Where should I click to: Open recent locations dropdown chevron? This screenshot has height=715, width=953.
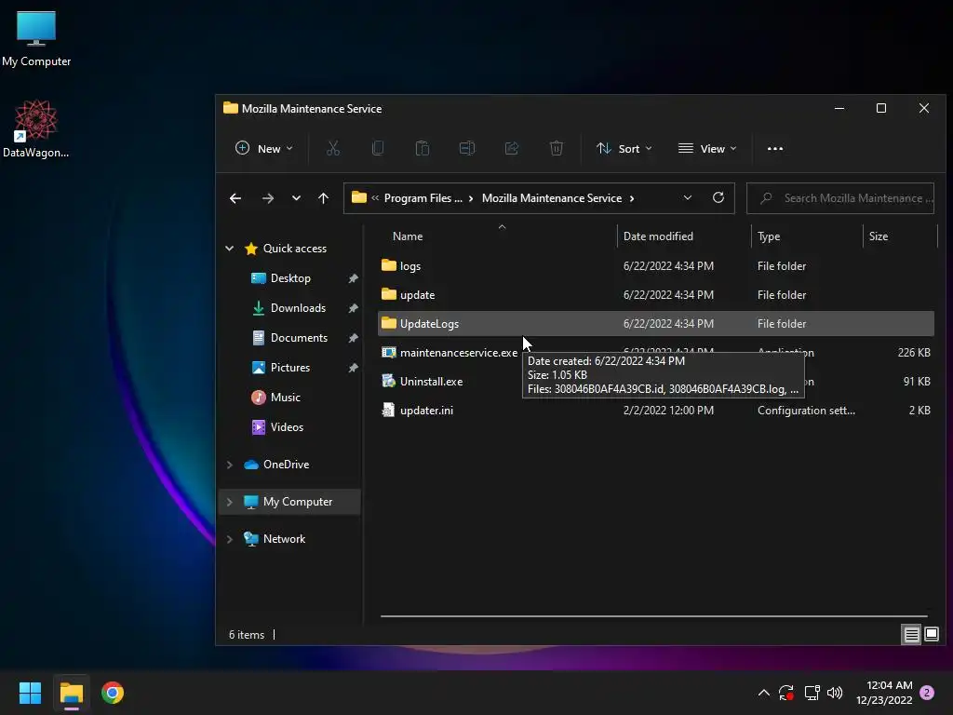(x=296, y=198)
